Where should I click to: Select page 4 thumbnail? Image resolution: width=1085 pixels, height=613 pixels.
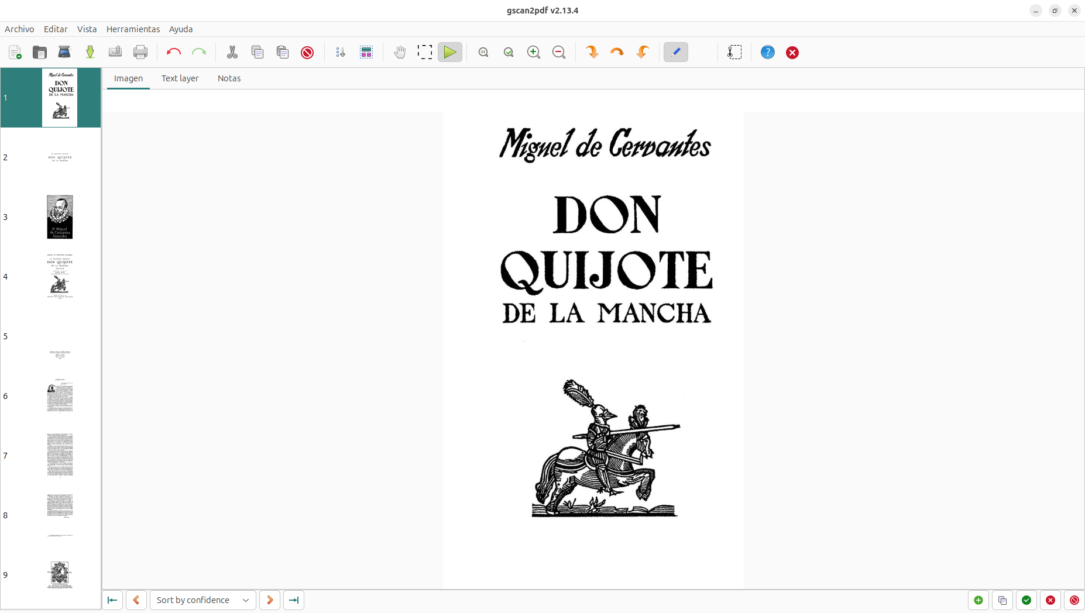60,277
